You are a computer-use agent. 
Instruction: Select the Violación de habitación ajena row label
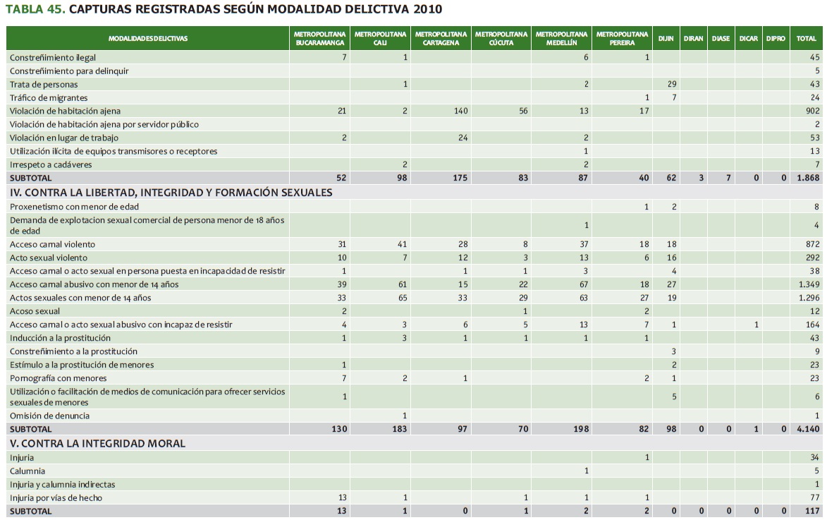[65, 111]
